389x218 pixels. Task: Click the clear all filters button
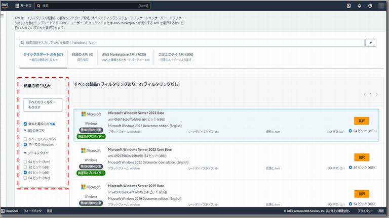coord(43,105)
